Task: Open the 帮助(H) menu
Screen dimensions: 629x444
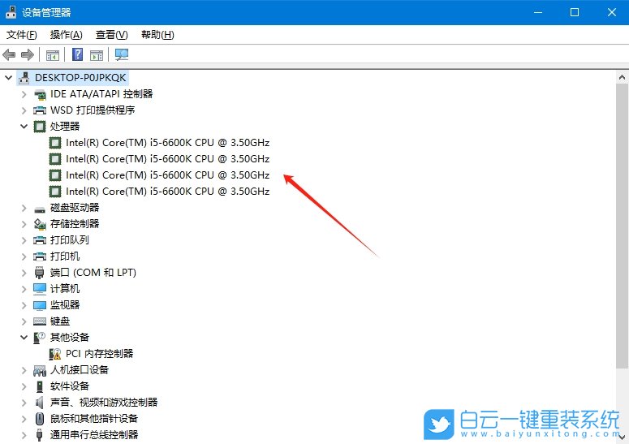Action: [157, 35]
